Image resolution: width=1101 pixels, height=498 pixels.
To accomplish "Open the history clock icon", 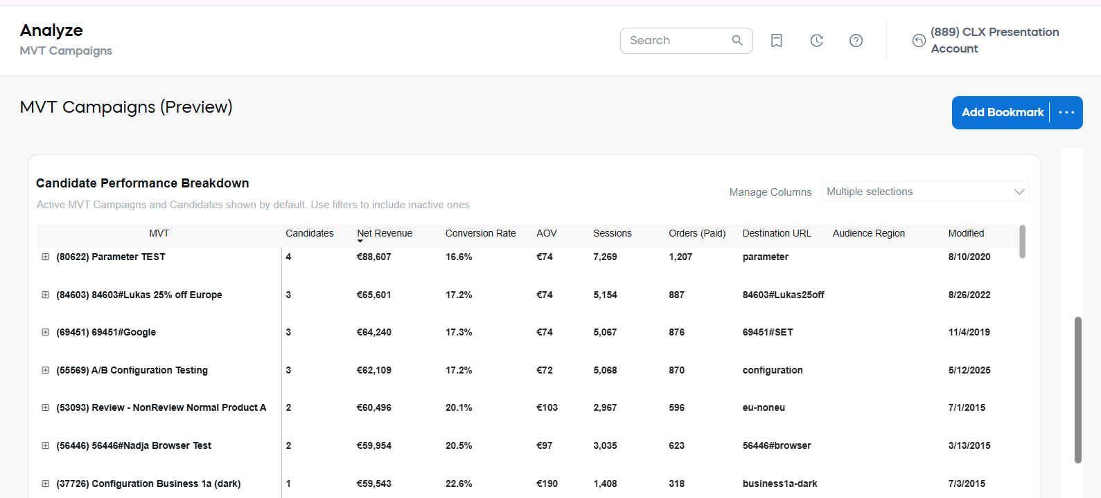I will (817, 41).
